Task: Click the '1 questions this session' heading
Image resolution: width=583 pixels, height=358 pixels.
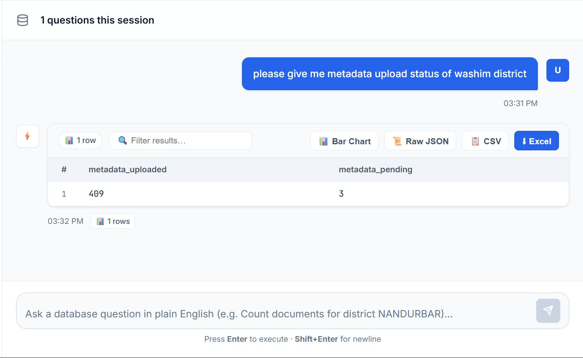Action: click(x=97, y=20)
